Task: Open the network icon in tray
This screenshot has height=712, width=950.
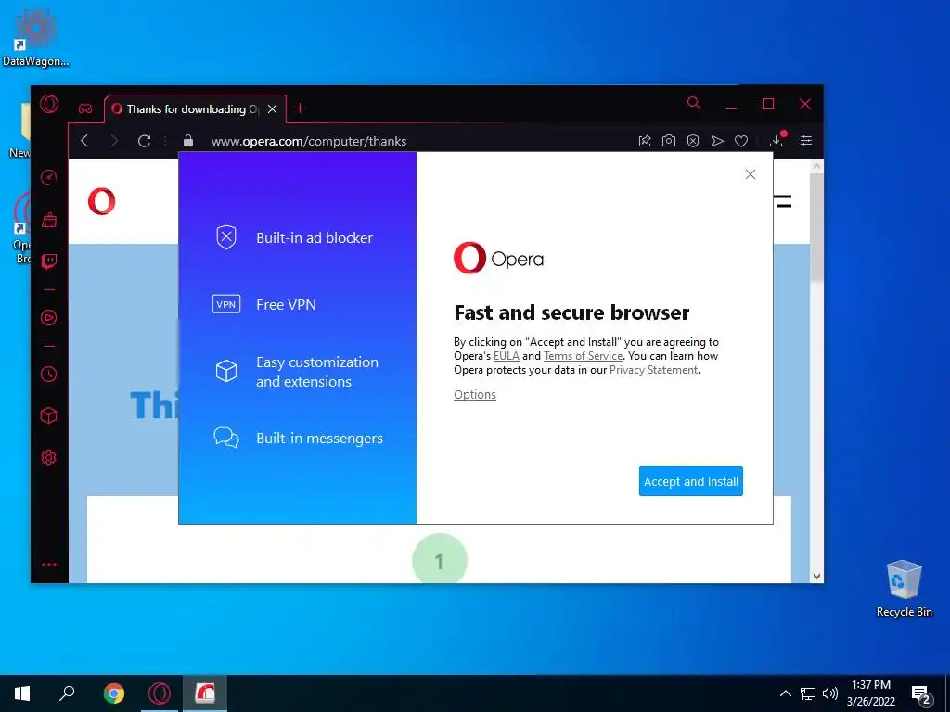Action: pyautogui.click(x=808, y=693)
